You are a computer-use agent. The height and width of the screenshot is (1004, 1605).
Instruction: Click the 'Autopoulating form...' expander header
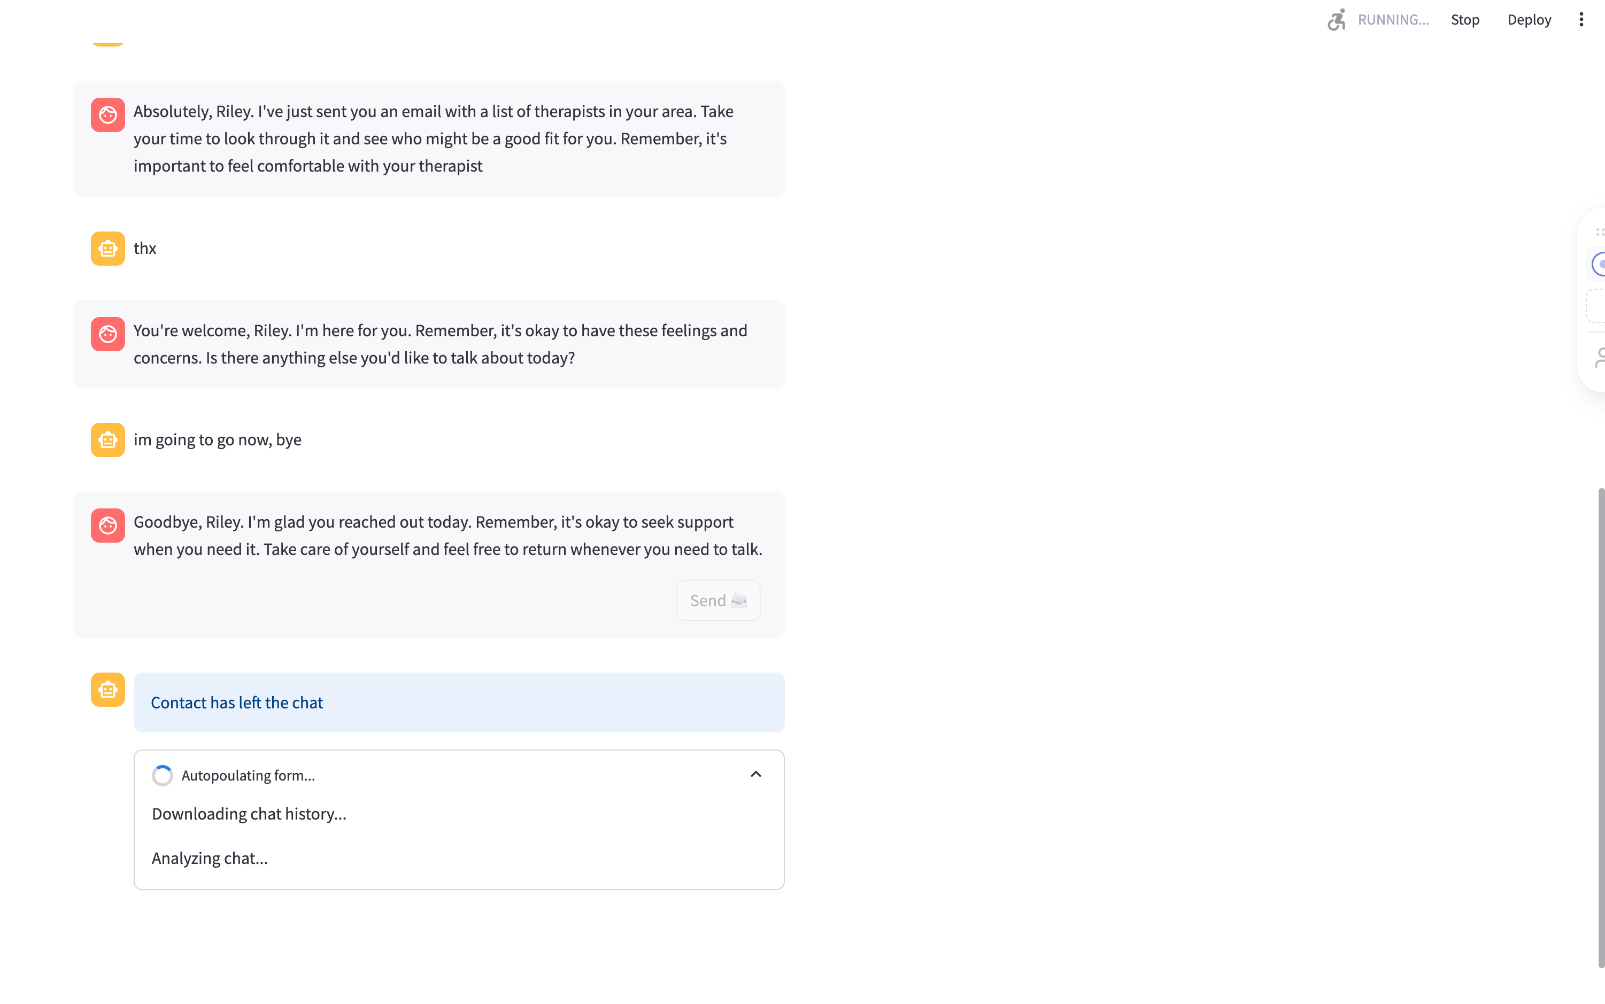coord(459,775)
